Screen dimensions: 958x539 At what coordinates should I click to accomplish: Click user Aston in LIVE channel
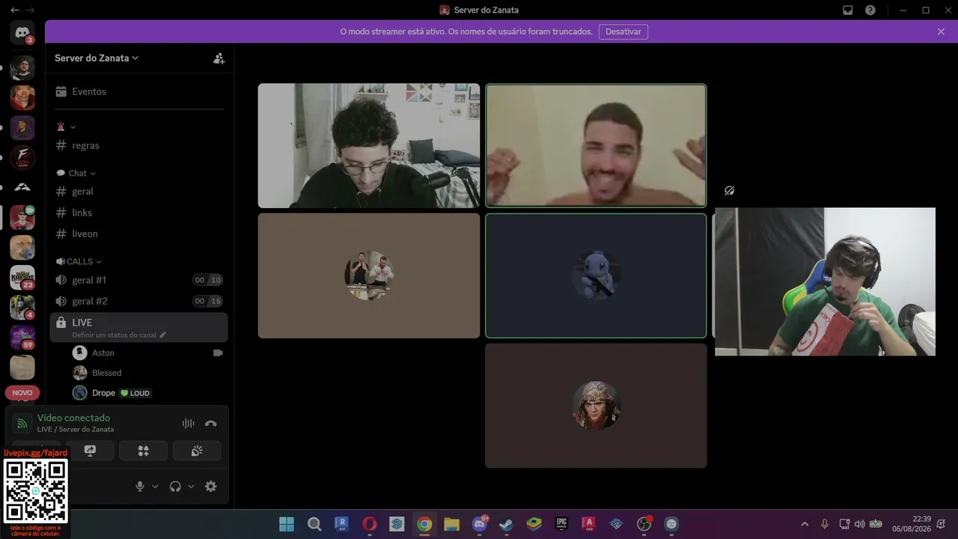pyautogui.click(x=103, y=353)
